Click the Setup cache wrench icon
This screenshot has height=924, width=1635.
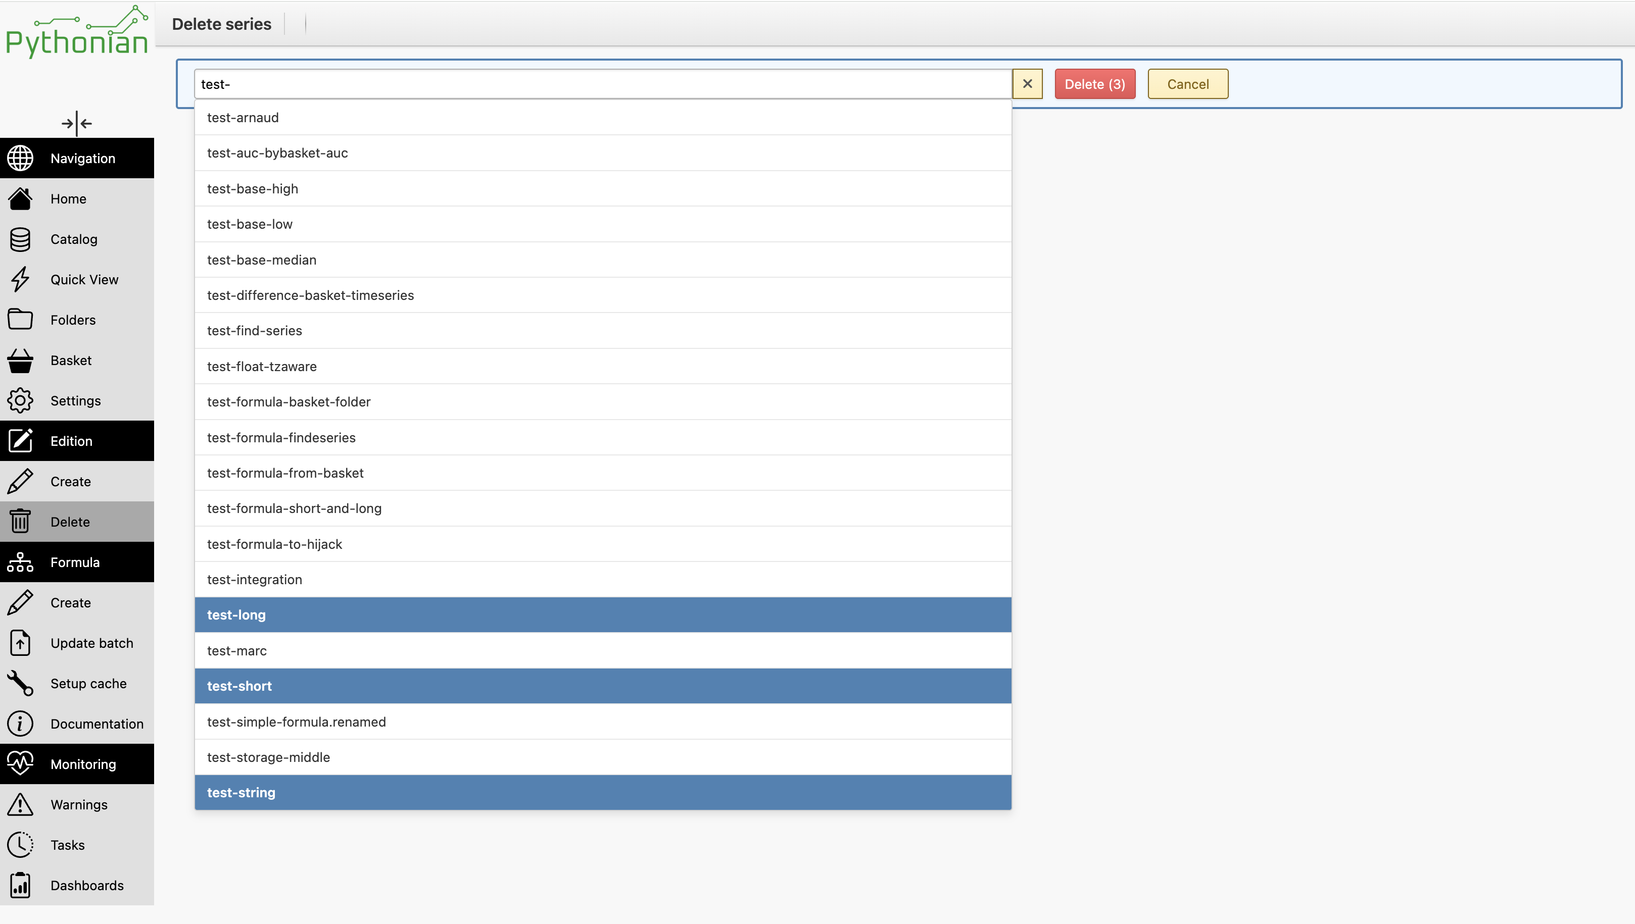click(x=20, y=683)
